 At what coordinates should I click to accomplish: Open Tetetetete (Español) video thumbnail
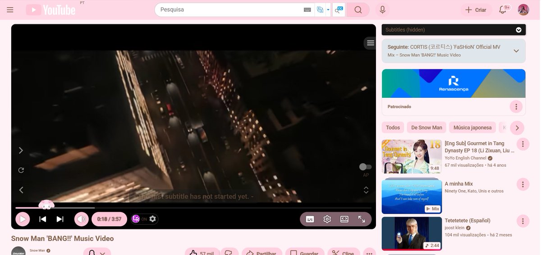click(x=412, y=233)
